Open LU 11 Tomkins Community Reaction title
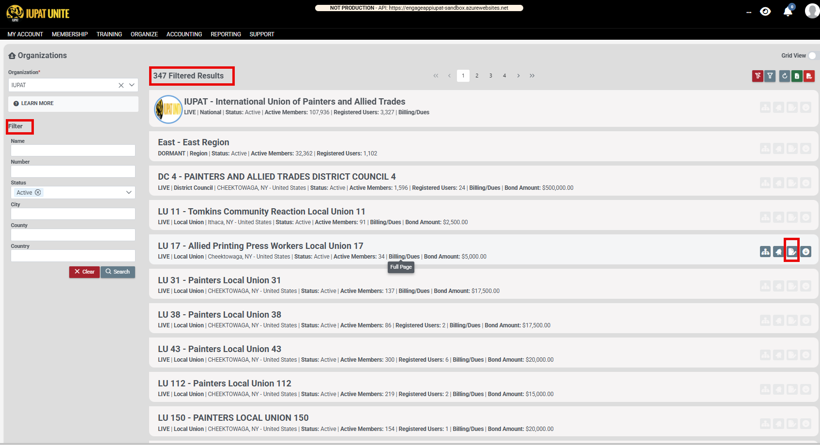Image resolution: width=820 pixels, height=445 pixels. pos(261,212)
